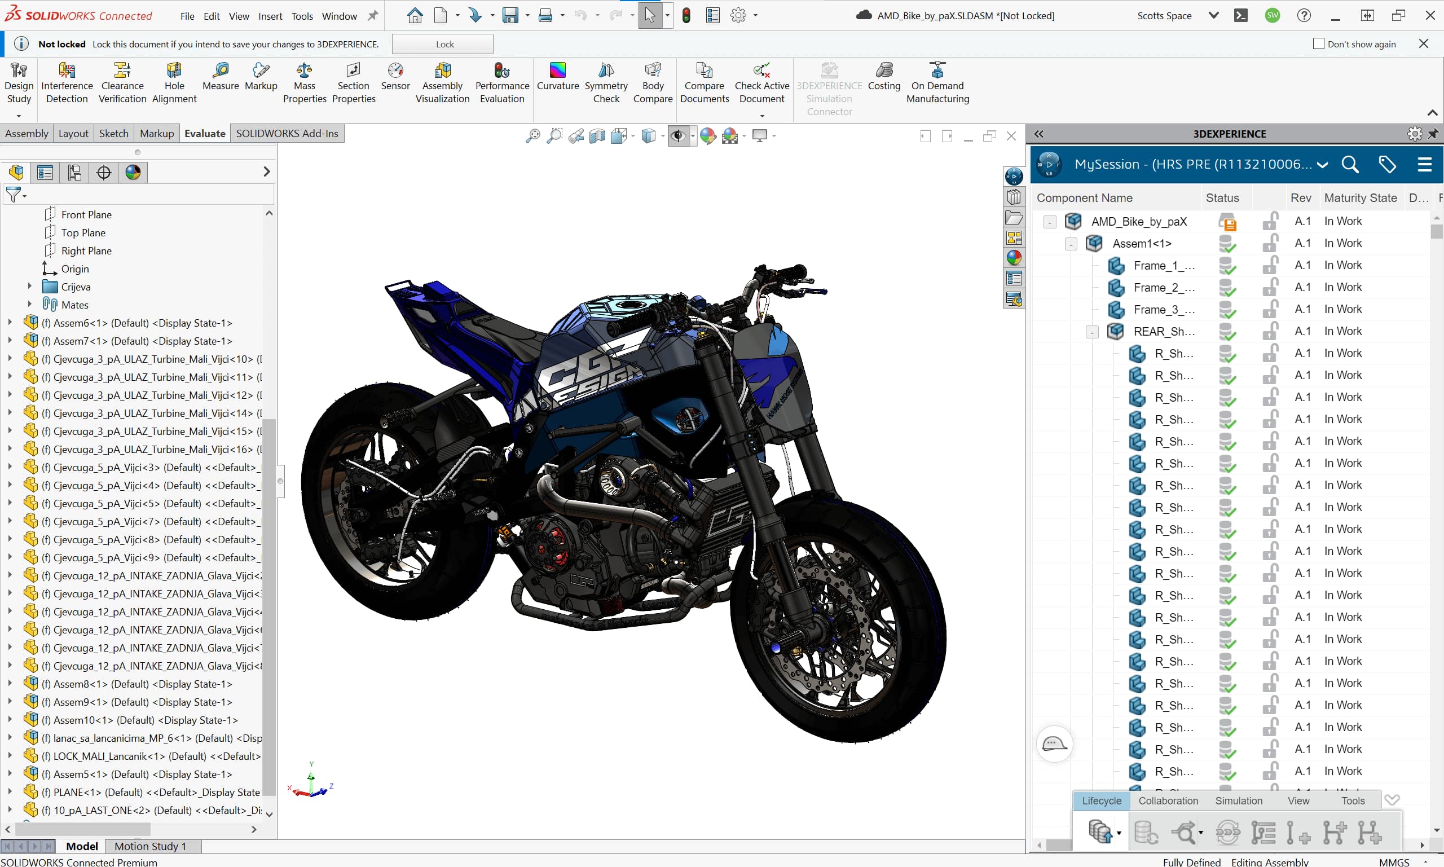Click the Check Active Document button
The height and width of the screenshot is (867, 1444).
coord(761,83)
